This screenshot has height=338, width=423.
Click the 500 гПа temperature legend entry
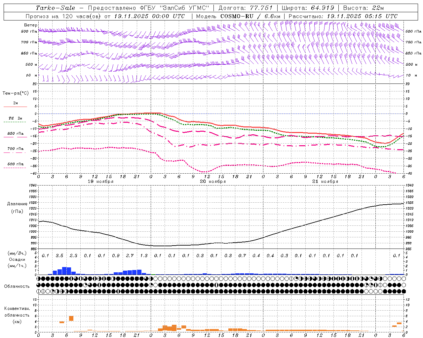15,164
